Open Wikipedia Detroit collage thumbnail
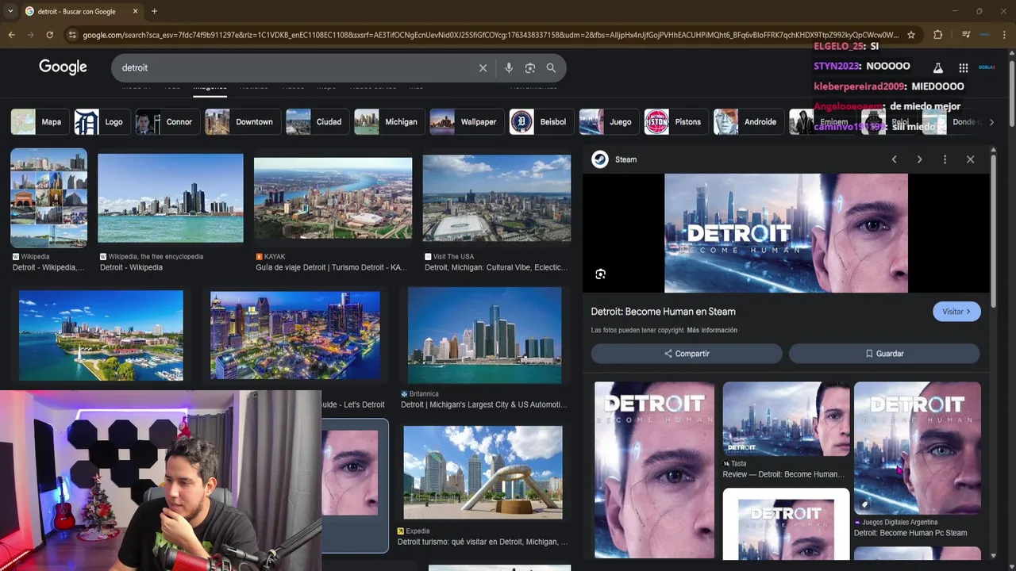 (x=48, y=197)
